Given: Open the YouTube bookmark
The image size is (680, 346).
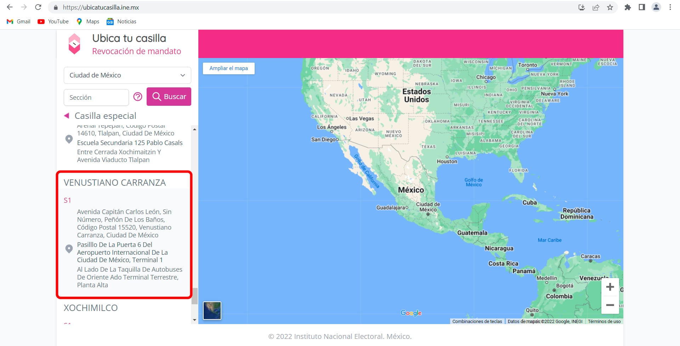Looking at the screenshot, I should 53,22.
